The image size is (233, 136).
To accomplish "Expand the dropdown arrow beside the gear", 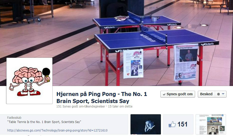I will tap(223, 94).
